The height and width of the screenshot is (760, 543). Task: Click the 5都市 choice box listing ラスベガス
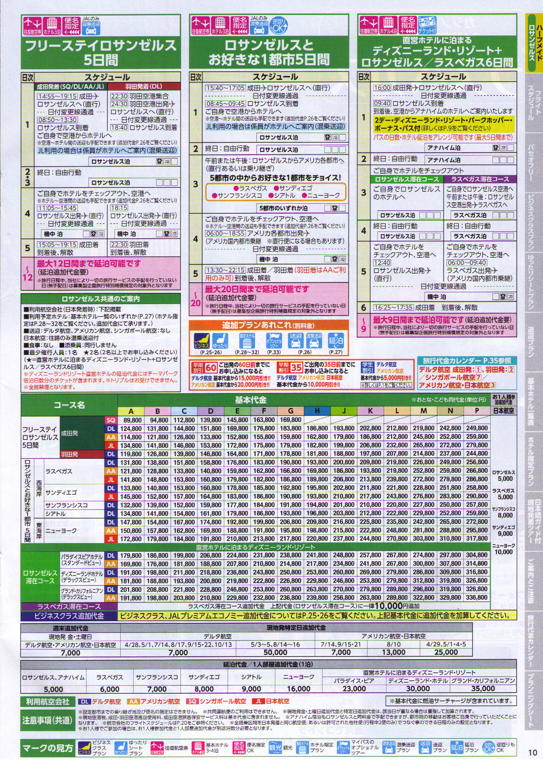(275, 192)
